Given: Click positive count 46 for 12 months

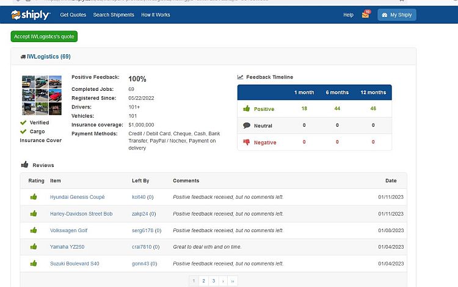Looking at the screenshot, I should (373, 108).
